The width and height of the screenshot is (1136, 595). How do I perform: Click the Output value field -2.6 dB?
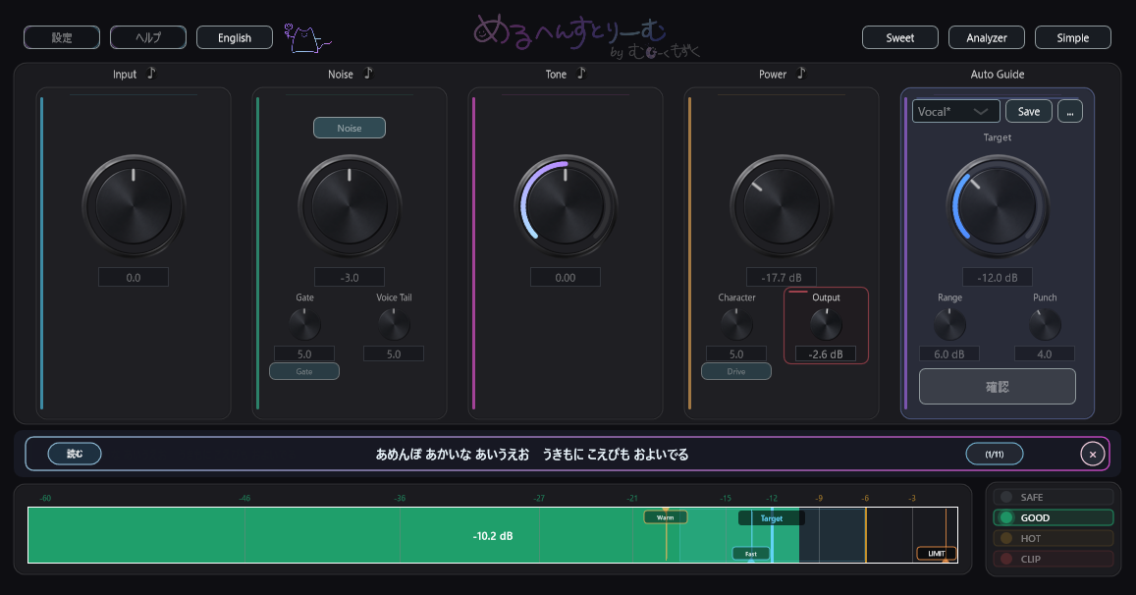pyautogui.click(x=826, y=353)
